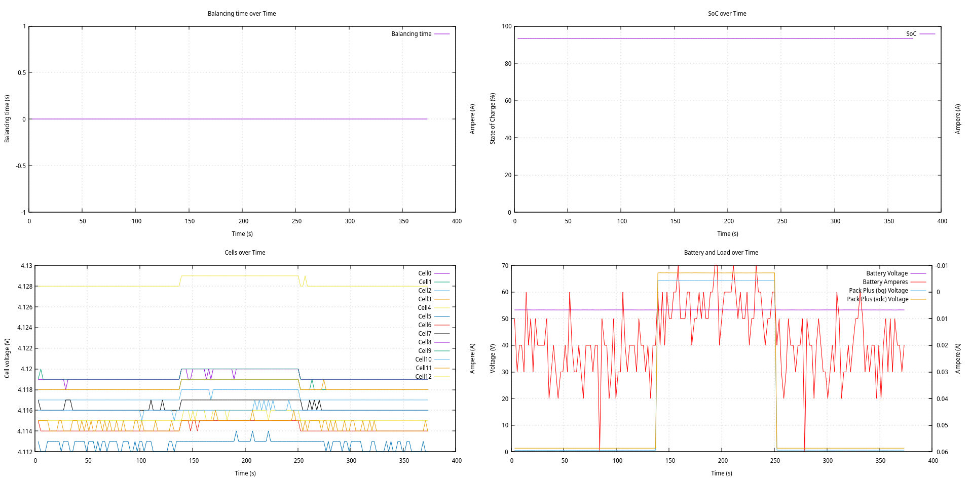Click "Time (s)" under Balancing time chart
This screenshot has height=479, width=971.
pos(242,234)
